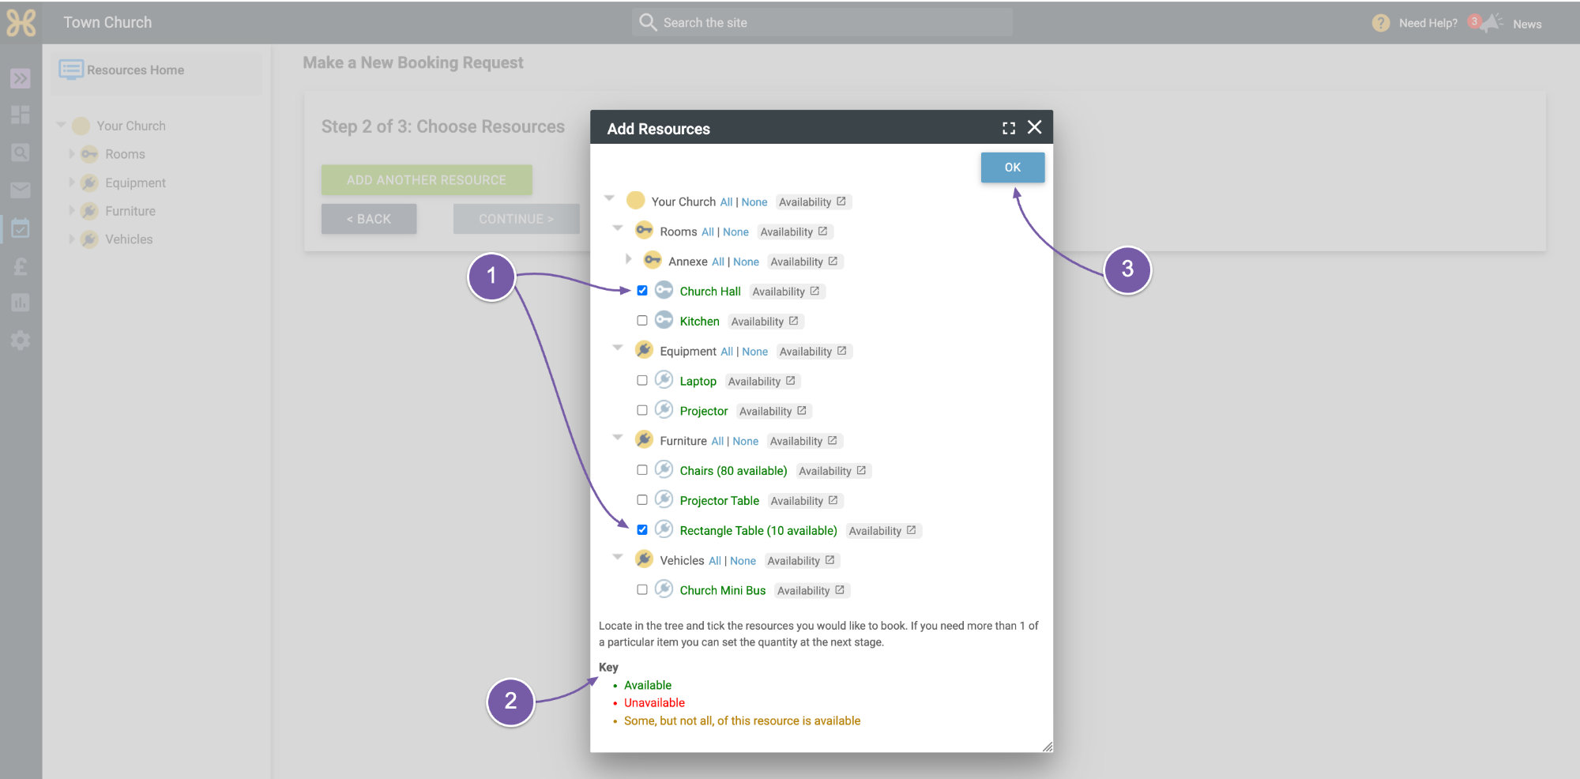Untick the Church Hall checkbox
The height and width of the screenshot is (779, 1580).
coord(642,291)
